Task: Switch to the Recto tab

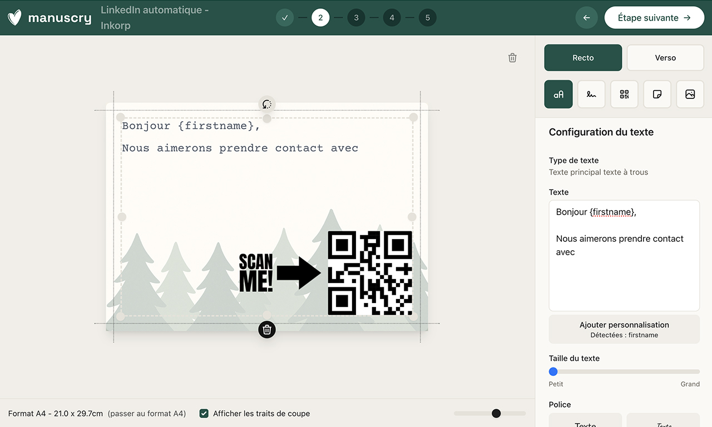Action: click(583, 58)
